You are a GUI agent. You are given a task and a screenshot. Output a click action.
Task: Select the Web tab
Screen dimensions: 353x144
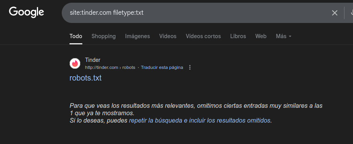pyautogui.click(x=261, y=36)
